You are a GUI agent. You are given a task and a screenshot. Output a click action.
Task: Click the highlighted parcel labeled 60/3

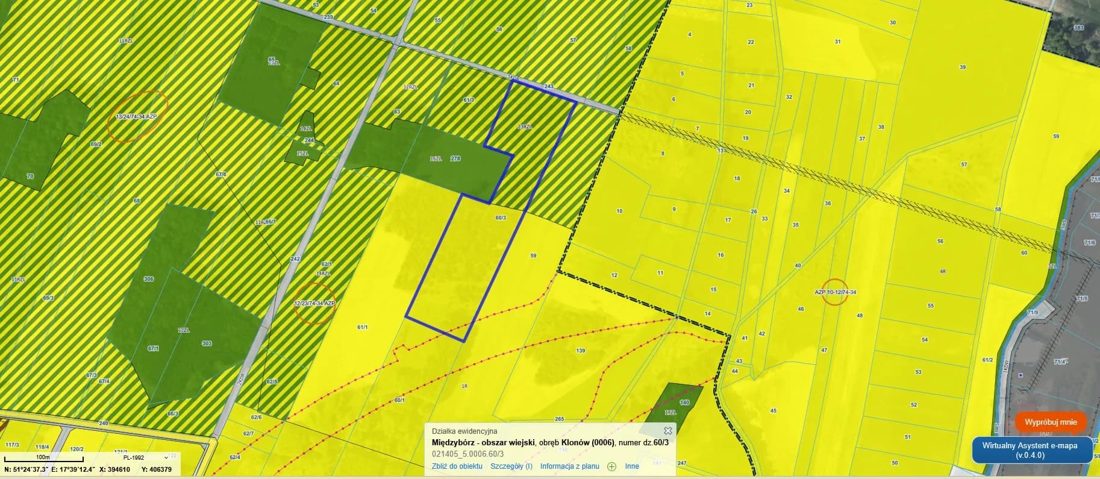coord(501,218)
